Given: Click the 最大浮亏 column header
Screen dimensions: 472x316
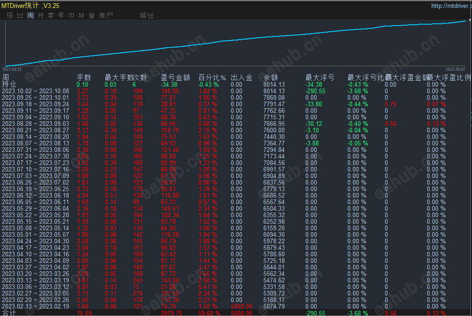Looking at the screenshot, I should point(320,77).
